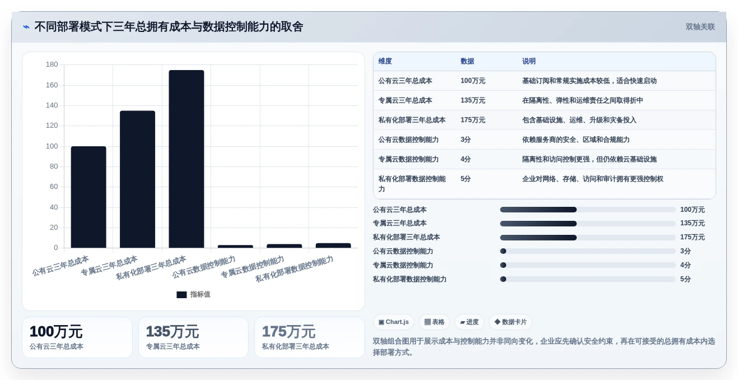Select the 表格 chip
The height and width of the screenshot is (380, 738).
tap(435, 322)
